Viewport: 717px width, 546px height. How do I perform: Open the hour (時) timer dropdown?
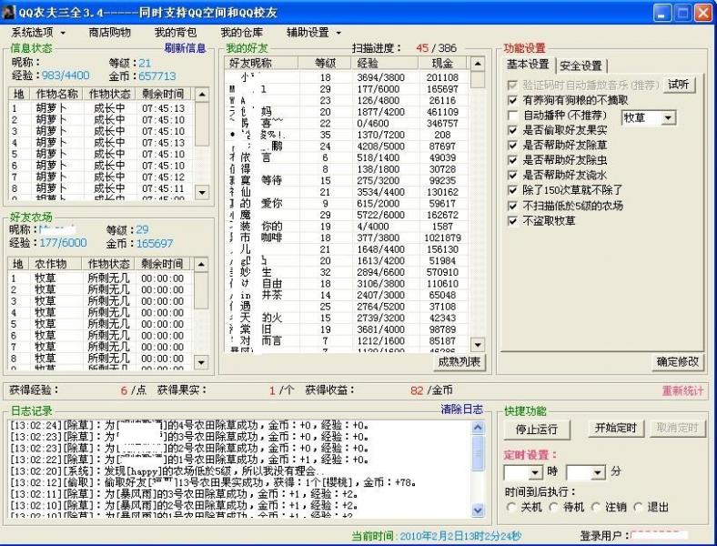point(535,472)
